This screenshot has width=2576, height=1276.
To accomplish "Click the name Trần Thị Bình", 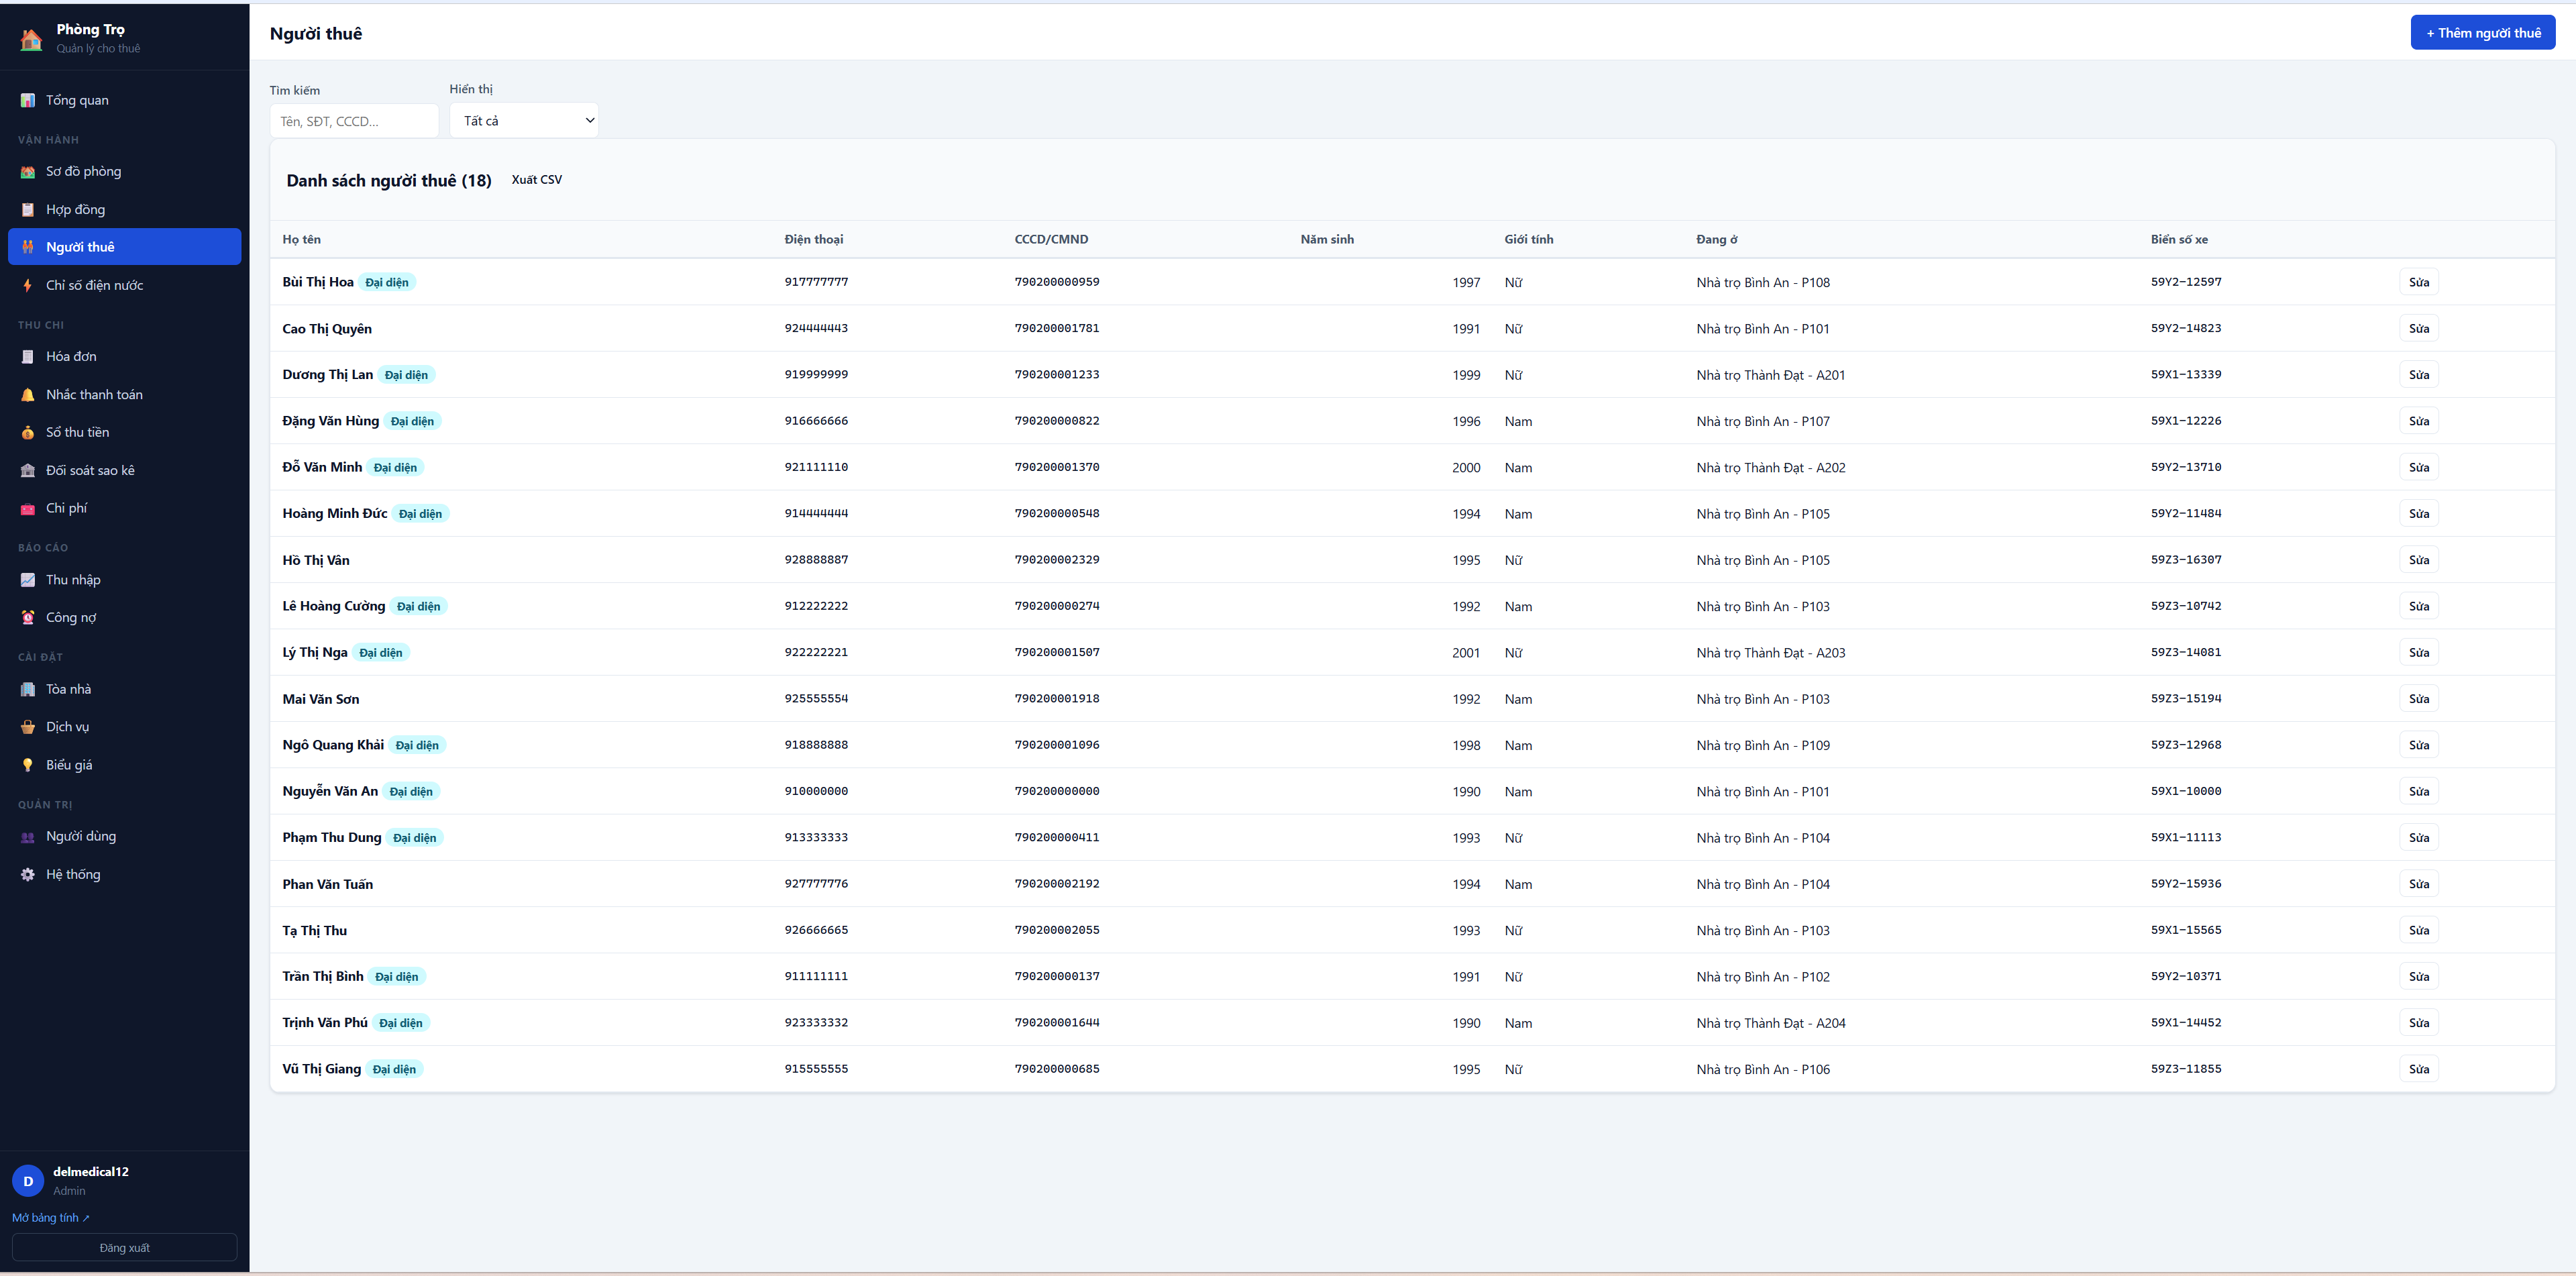I will pos(323,976).
